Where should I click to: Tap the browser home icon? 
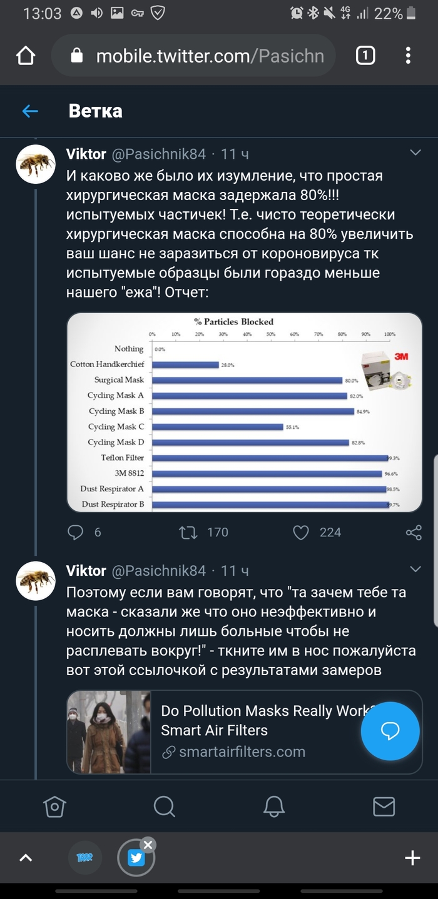[26, 56]
